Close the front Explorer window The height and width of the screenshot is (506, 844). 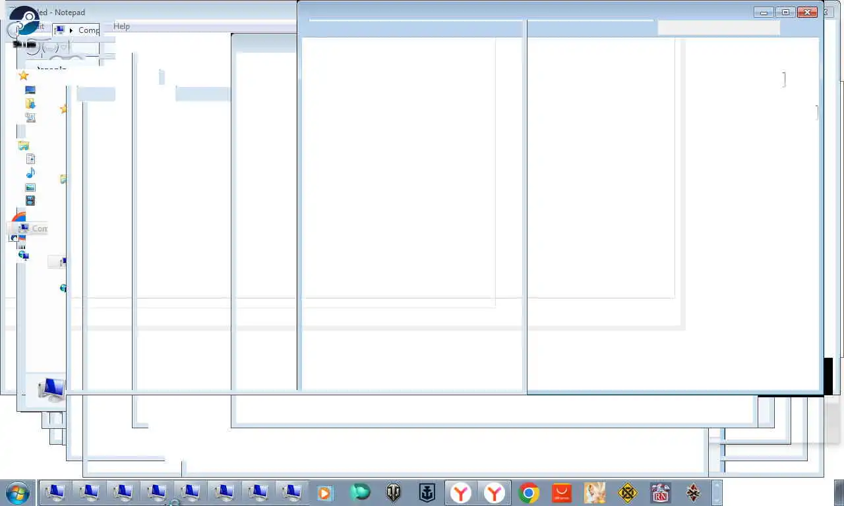click(x=807, y=12)
